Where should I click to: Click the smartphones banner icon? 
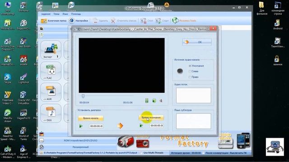coord(243,140)
